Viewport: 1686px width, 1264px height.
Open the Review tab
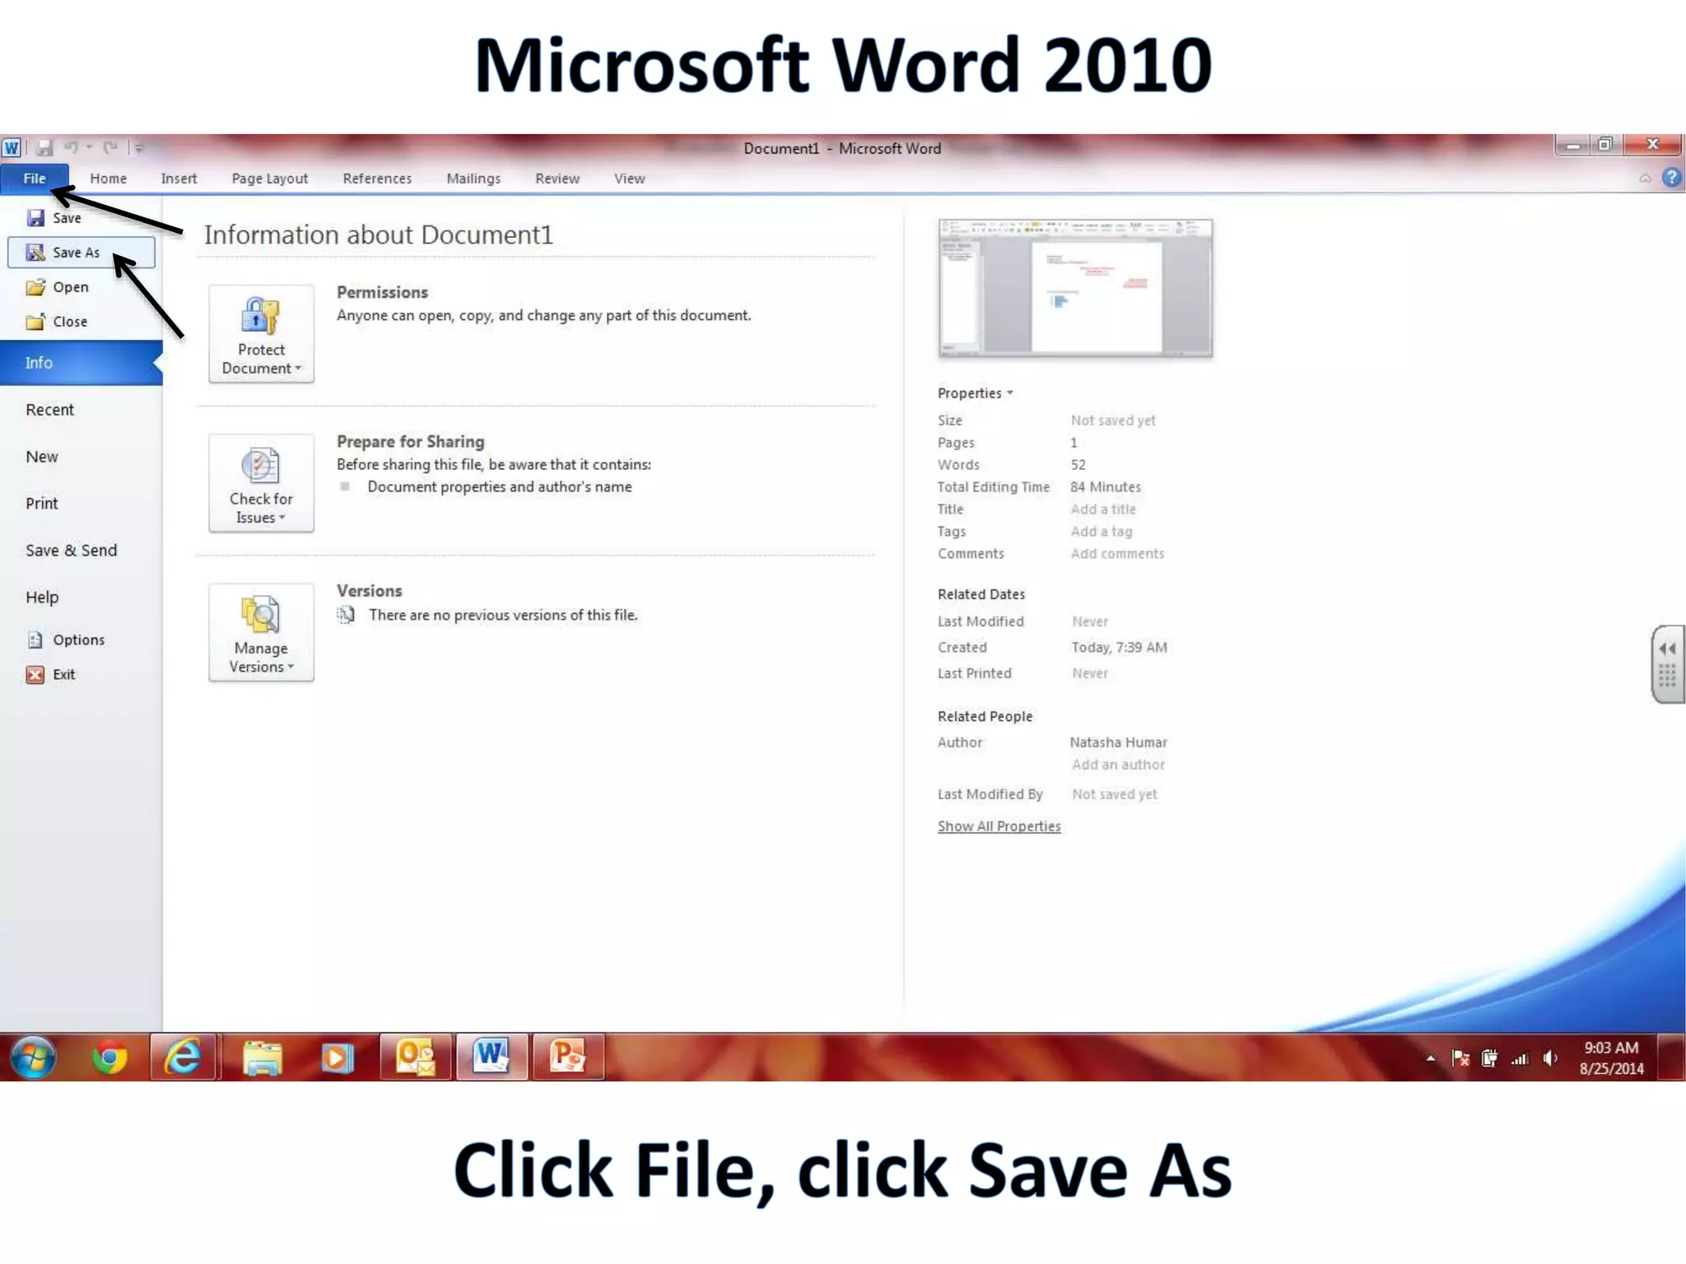pyautogui.click(x=557, y=179)
